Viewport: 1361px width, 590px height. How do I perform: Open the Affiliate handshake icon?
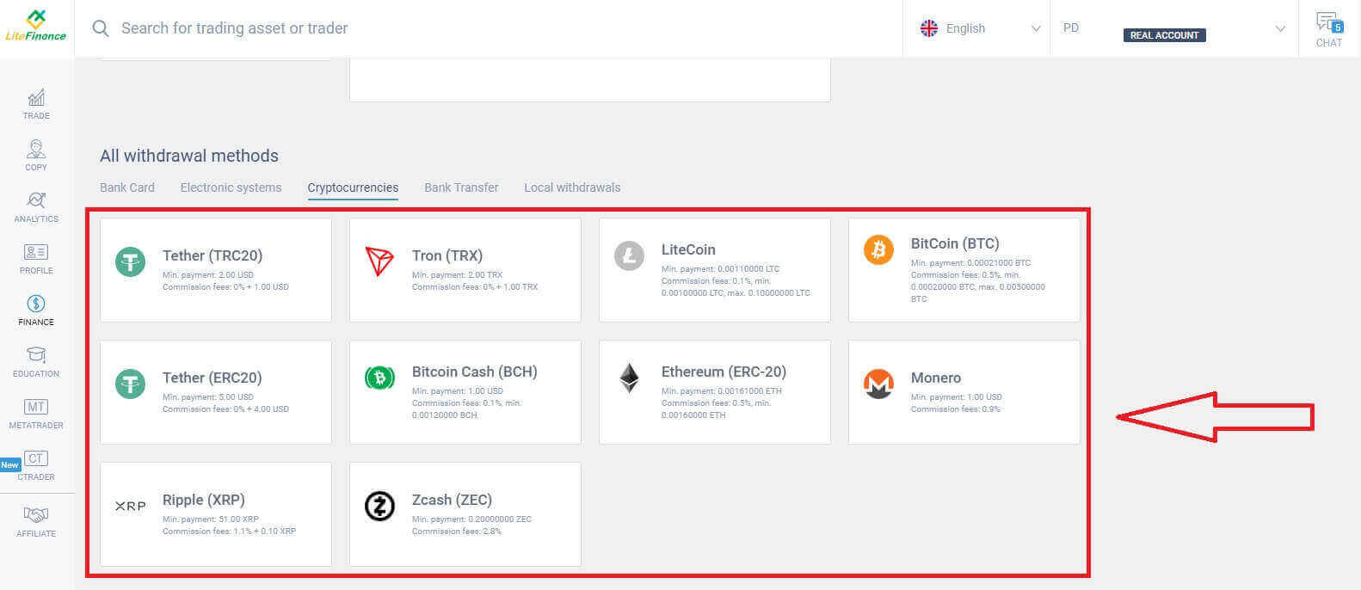(x=36, y=515)
